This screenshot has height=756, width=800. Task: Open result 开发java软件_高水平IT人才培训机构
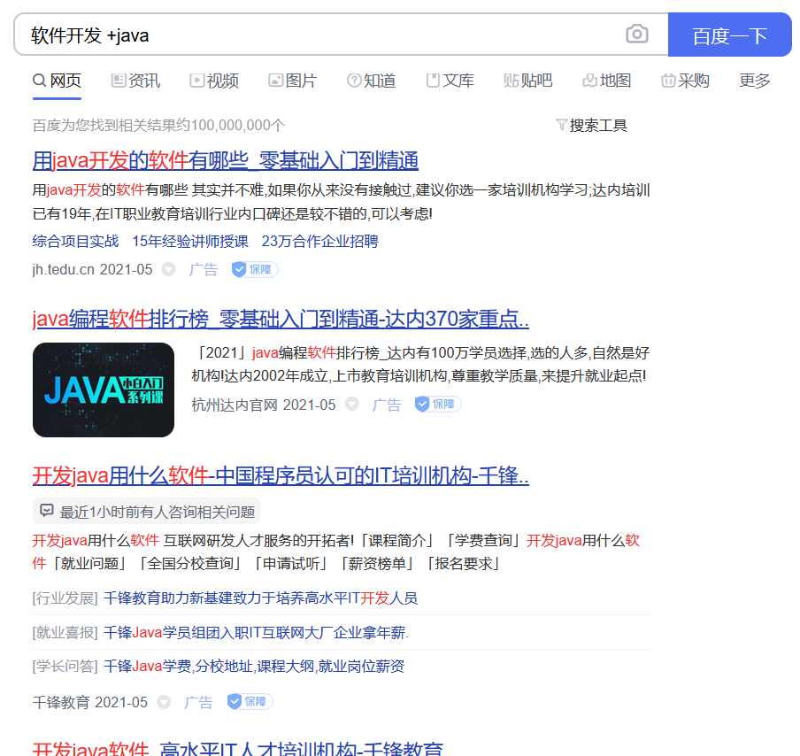click(x=238, y=747)
